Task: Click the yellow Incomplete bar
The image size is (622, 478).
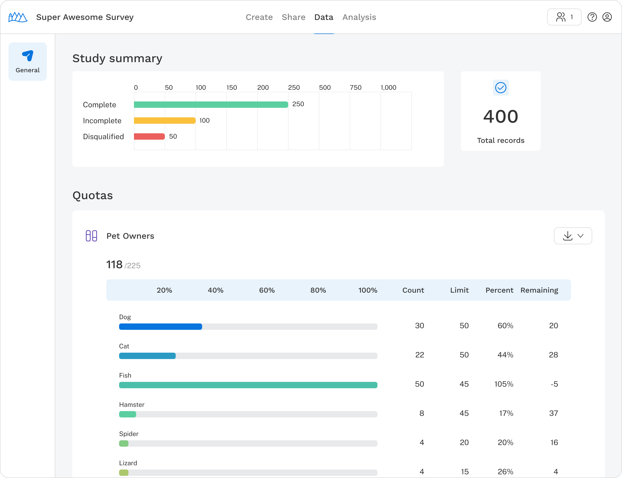Action: (x=165, y=121)
